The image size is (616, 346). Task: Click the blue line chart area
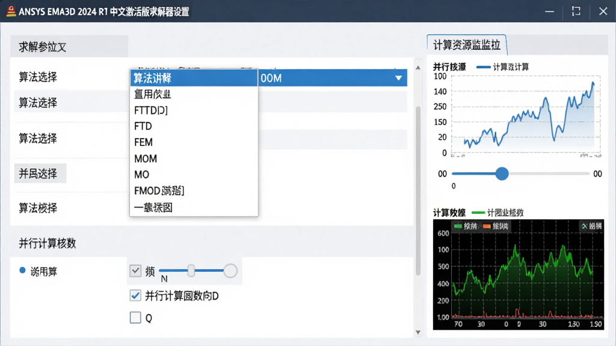[x=526, y=115]
